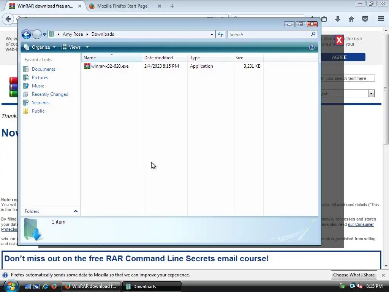Expand the Folders pane chevron
This screenshot has width=389, height=292.
(x=76, y=211)
